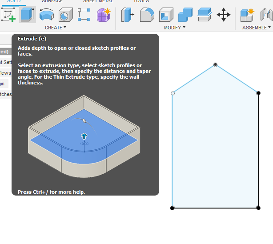The image size is (273, 244).
Task: Select the upper-left sloped blue sketch line
Action: 194,79
